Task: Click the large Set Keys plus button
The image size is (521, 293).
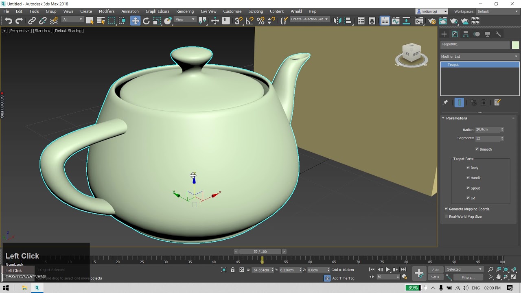Action: coord(419,273)
